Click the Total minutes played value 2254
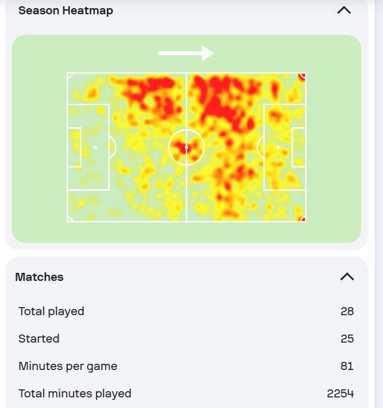383x408 pixels. click(x=340, y=394)
